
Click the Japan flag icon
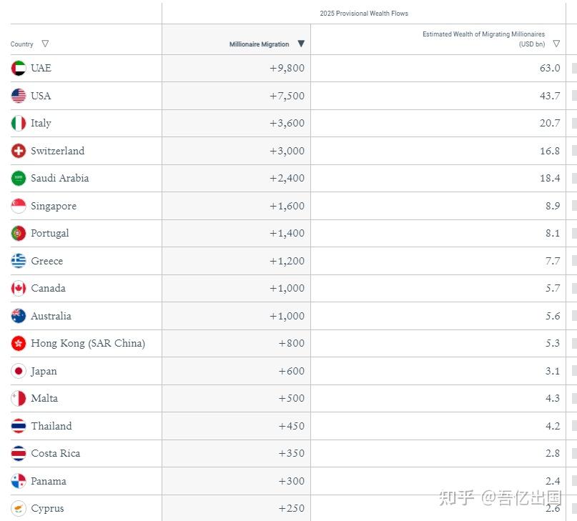pyautogui.click(x=19, y=371)
